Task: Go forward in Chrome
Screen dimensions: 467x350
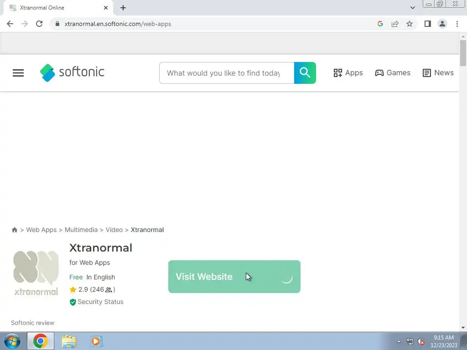Action: (x=25, y=24)
